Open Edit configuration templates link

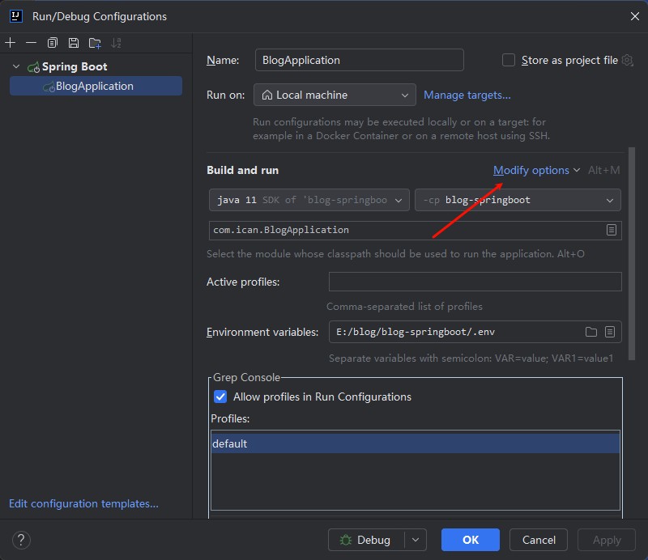[84, 503]
